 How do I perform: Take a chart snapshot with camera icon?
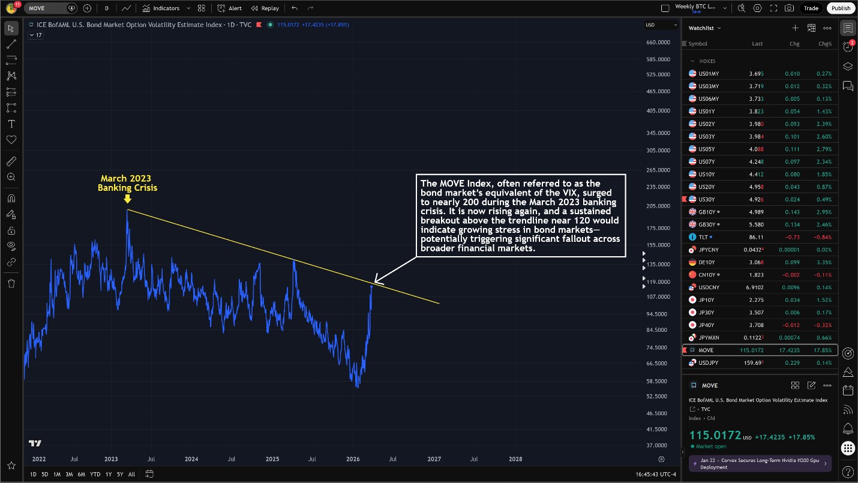[x=790, y=8]
